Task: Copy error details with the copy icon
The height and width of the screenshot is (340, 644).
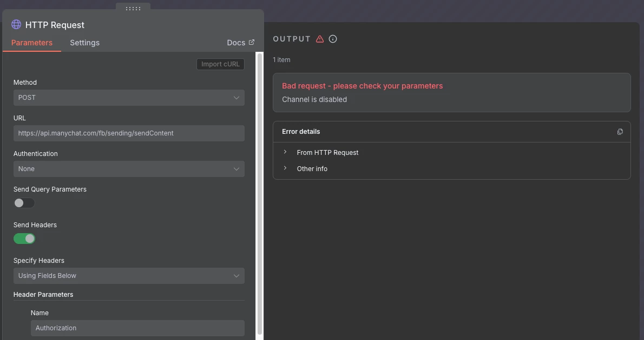Action: click(620, 132)
